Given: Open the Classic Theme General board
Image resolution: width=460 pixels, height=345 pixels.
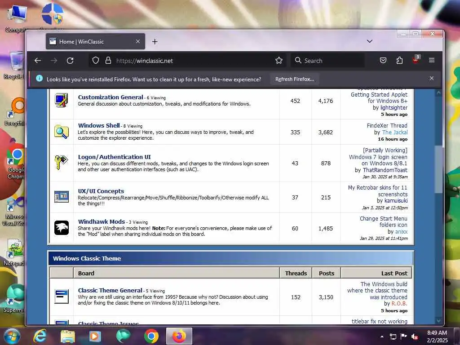Looking at the screenshot, I should (110, 291).
